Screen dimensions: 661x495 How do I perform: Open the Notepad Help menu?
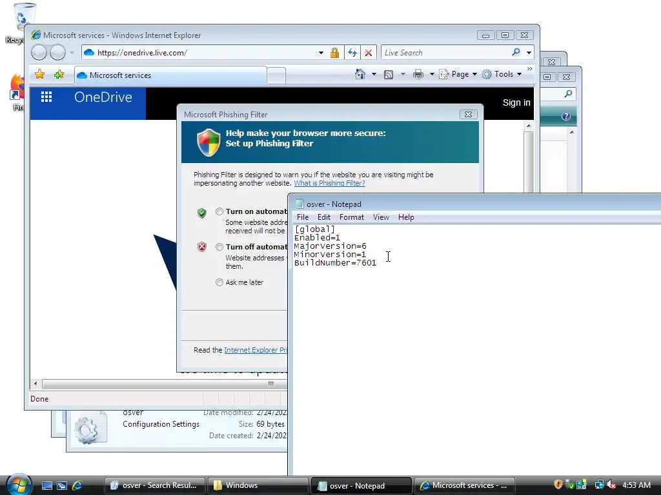click(x=406, y=217)
